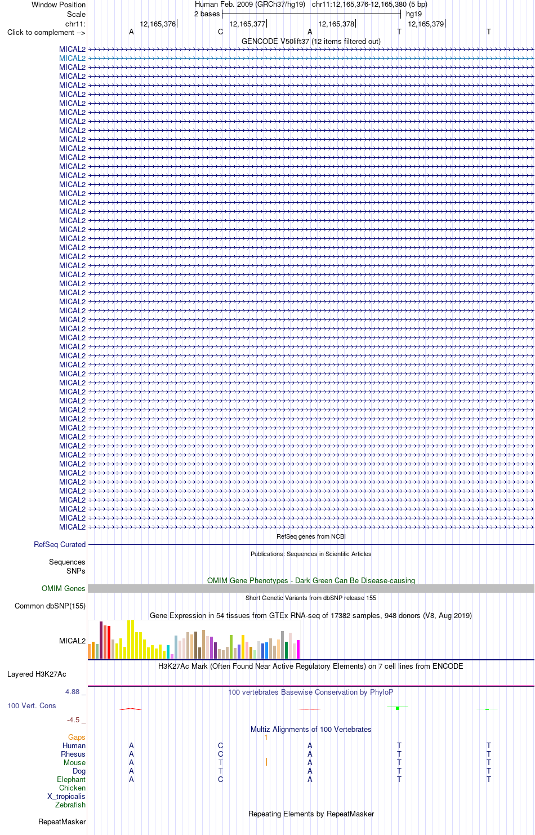
Task: Click the OMIM Genes track label
Action: [x=63, y=588]
